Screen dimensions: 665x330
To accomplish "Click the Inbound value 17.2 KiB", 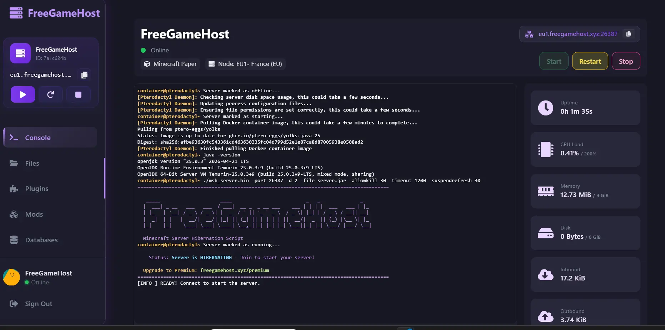I will (x=572, y=278).
